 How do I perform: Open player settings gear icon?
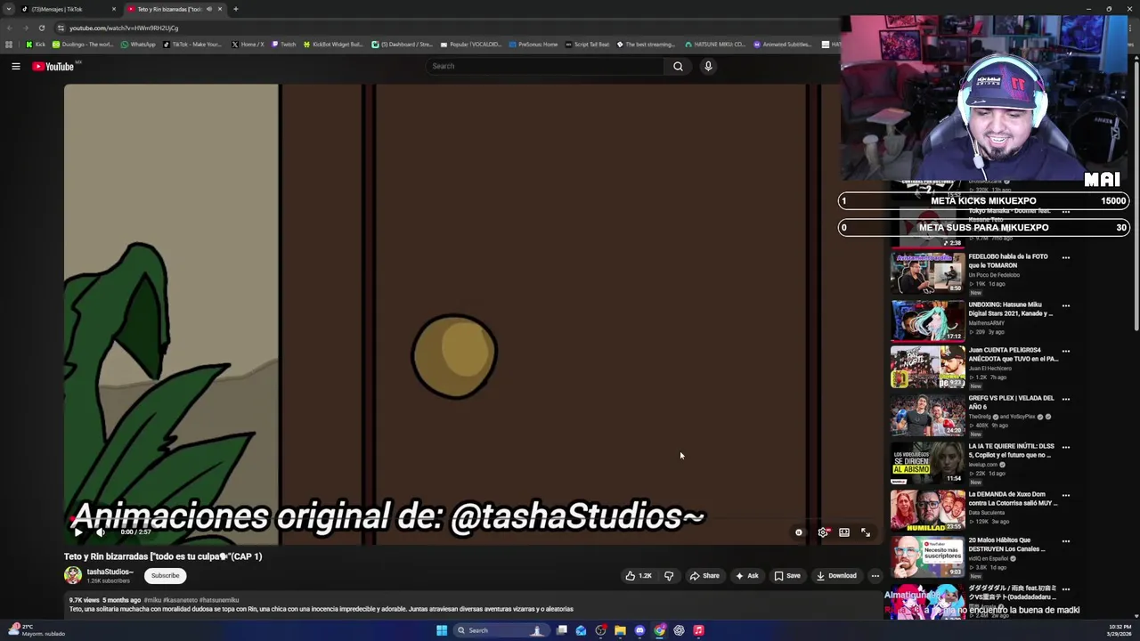pyautogui.click(x=822, y=532)
